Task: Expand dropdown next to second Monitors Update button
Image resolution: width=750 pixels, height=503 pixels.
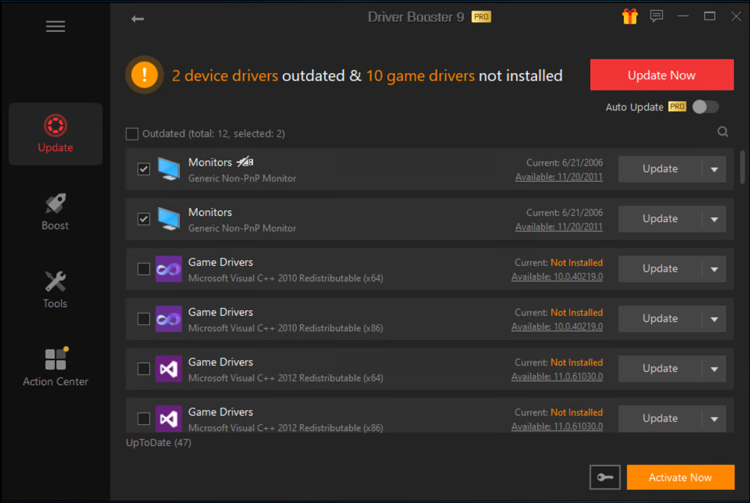Action: tap(714, 218)
